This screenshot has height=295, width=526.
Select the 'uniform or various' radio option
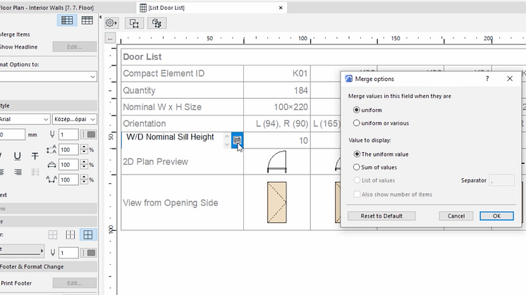(357, 123)
